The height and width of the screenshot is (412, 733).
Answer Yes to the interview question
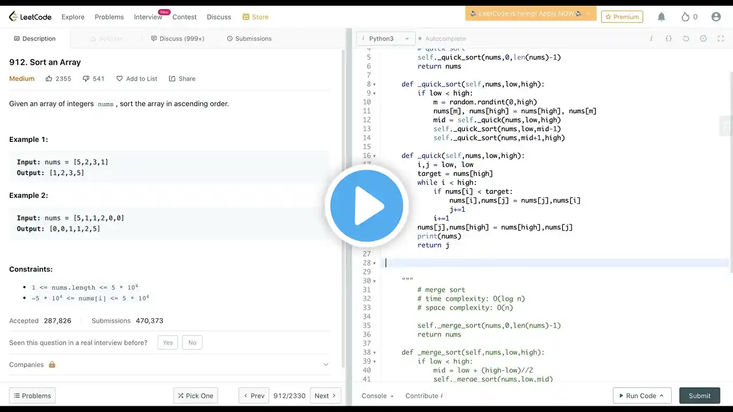pyautogui.click(x=168, y=343)
